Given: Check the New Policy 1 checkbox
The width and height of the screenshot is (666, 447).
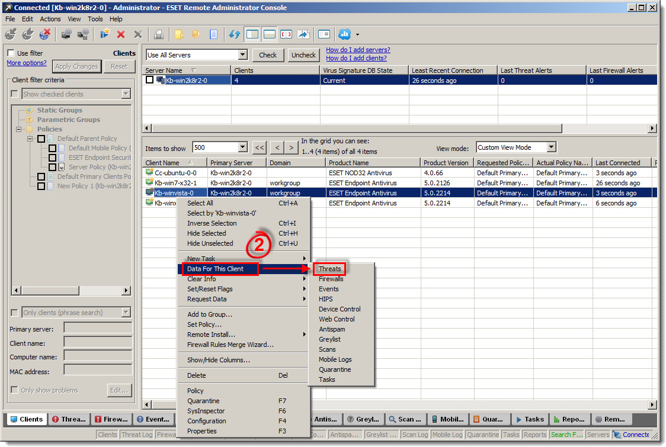Looking at the screenshot, I should [41, 186].
